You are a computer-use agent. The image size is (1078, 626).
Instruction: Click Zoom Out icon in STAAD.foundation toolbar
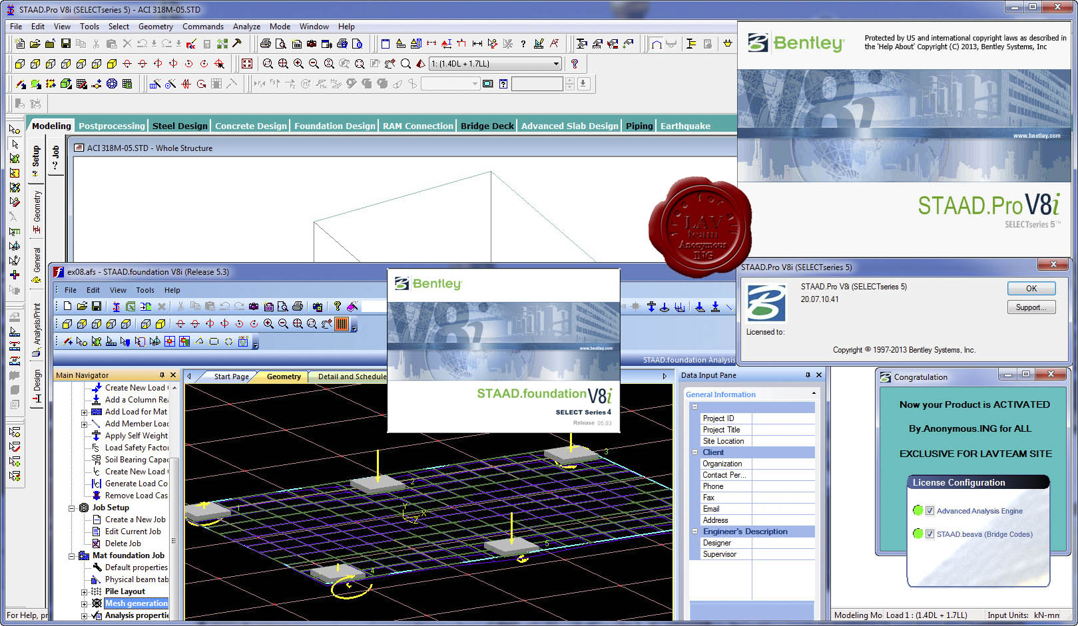tap(283, 324)
